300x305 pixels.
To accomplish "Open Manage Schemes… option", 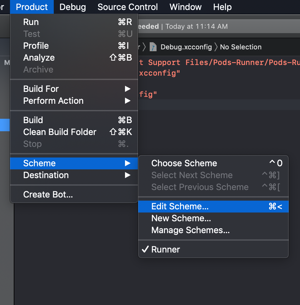I will click(213, 230).
